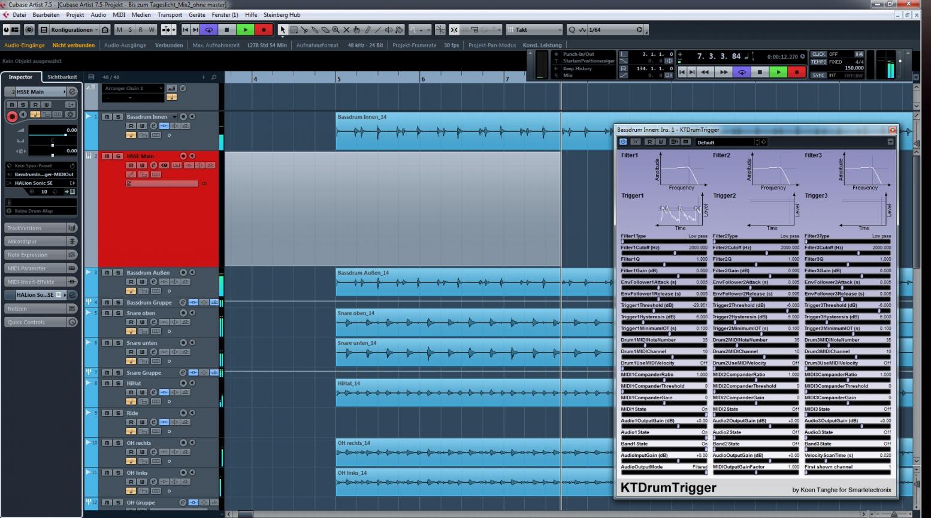
Task: Adjust the Audio1OutputGain (dB) slider
Action: pyautogui.click(x=664, y=426)
